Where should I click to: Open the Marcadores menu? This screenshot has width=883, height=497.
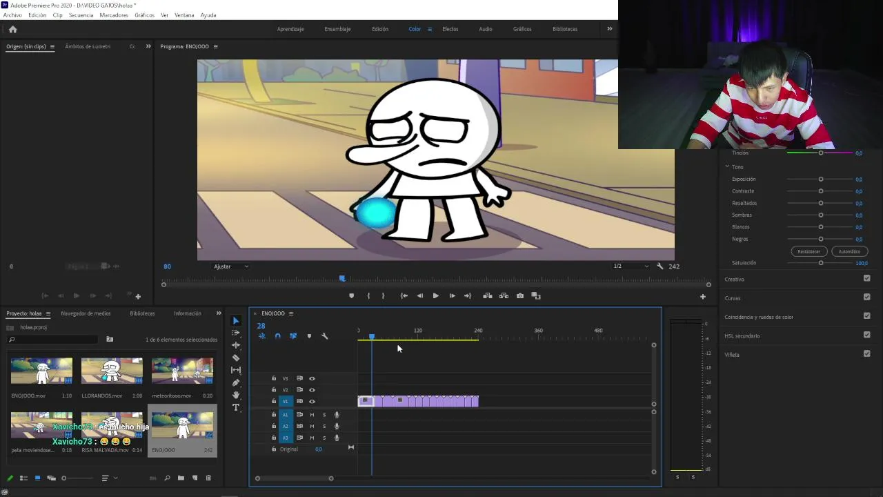[x=114, y=15]
